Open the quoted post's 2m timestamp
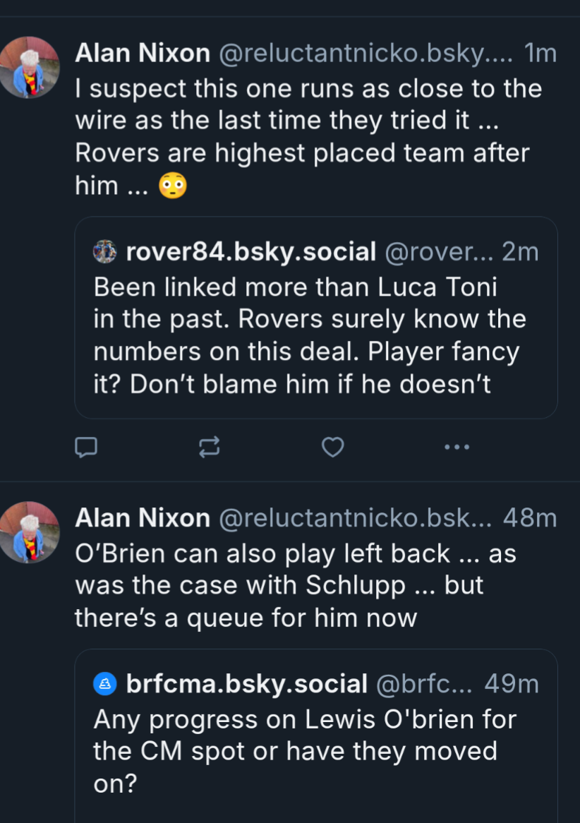The width and height of the screenshot is (580, 823). tap(520, 252)
